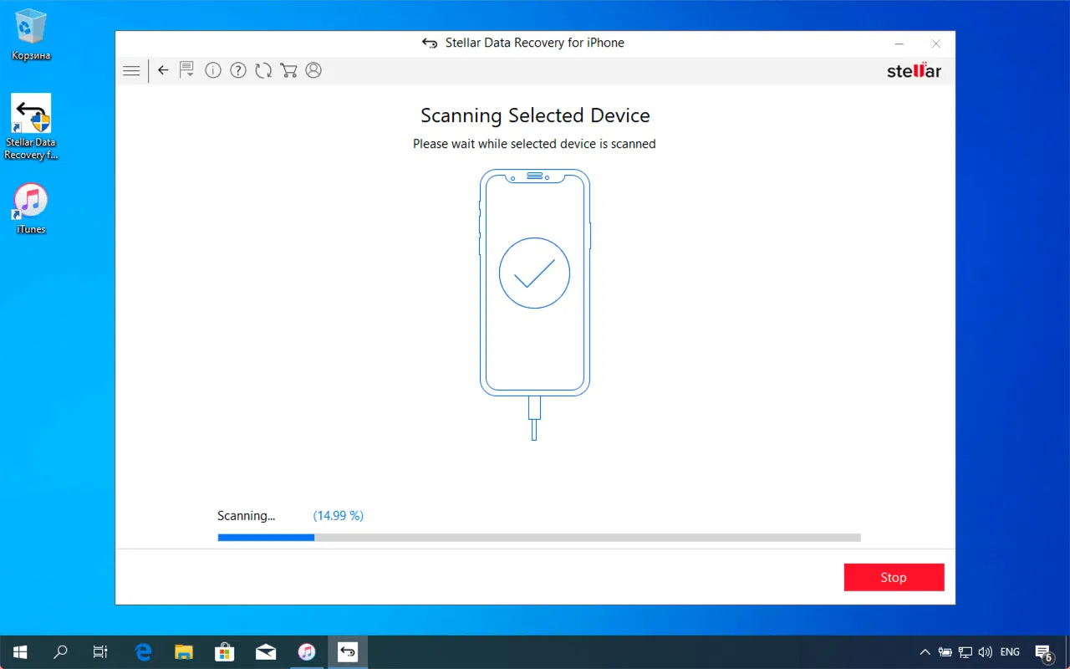1070x669 pixels.
Task: Check for updates with the refresh icon
Action: tap(263, 70)
